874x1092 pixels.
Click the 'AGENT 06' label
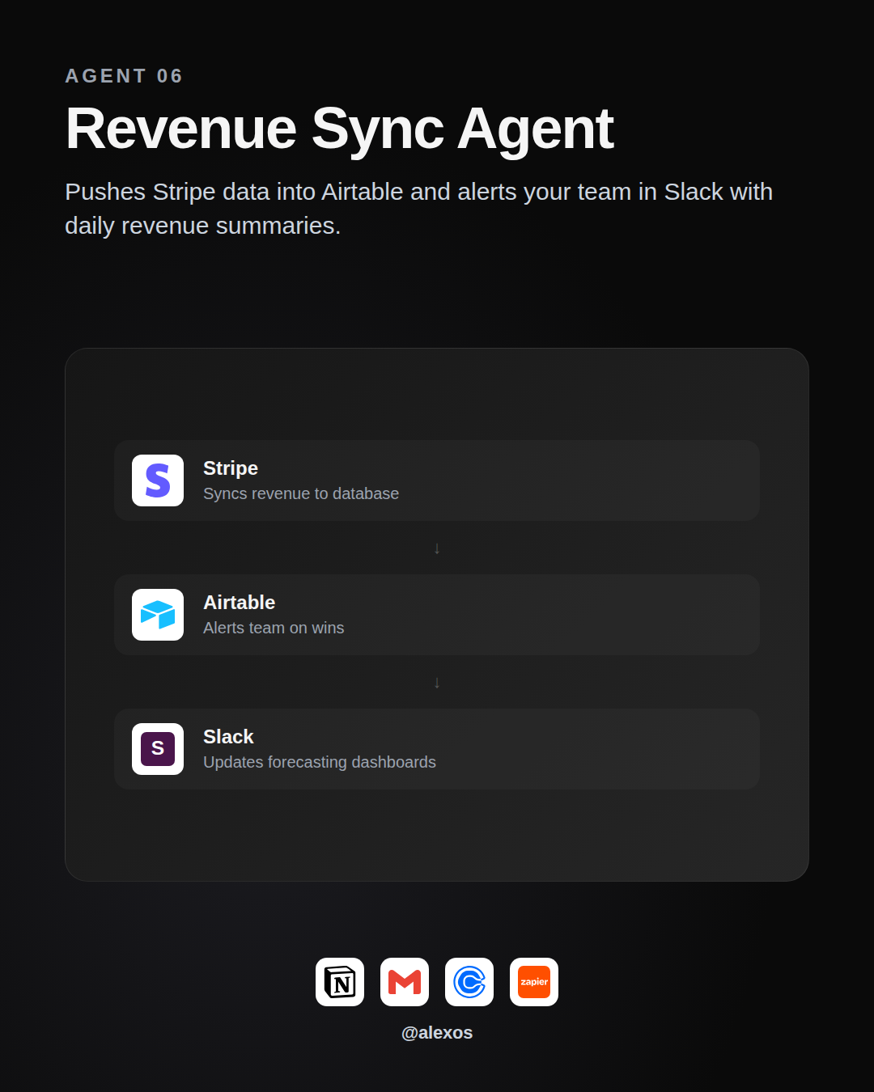click(x=124, y=76)
